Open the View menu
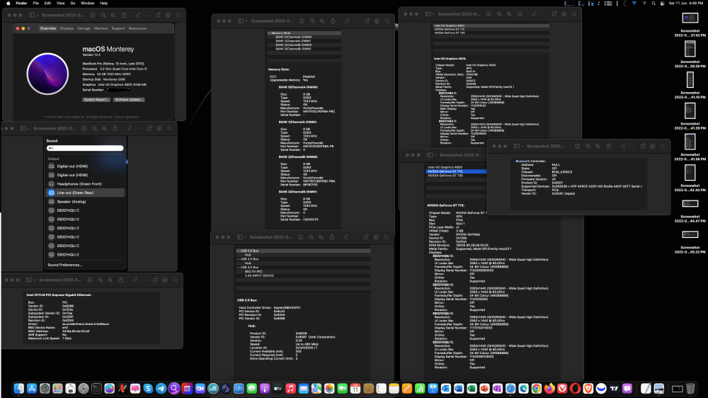This screenshot has width=708, height=398. tap(60, 3)
